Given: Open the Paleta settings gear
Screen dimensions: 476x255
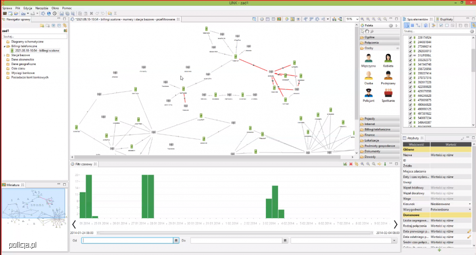Looking at the screenshot, I should (391, 25).
